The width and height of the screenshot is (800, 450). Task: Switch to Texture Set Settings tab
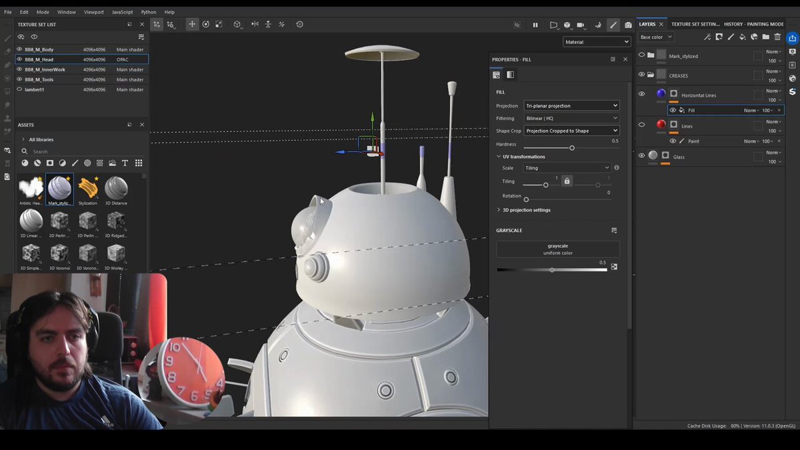(x=695, y=24)
